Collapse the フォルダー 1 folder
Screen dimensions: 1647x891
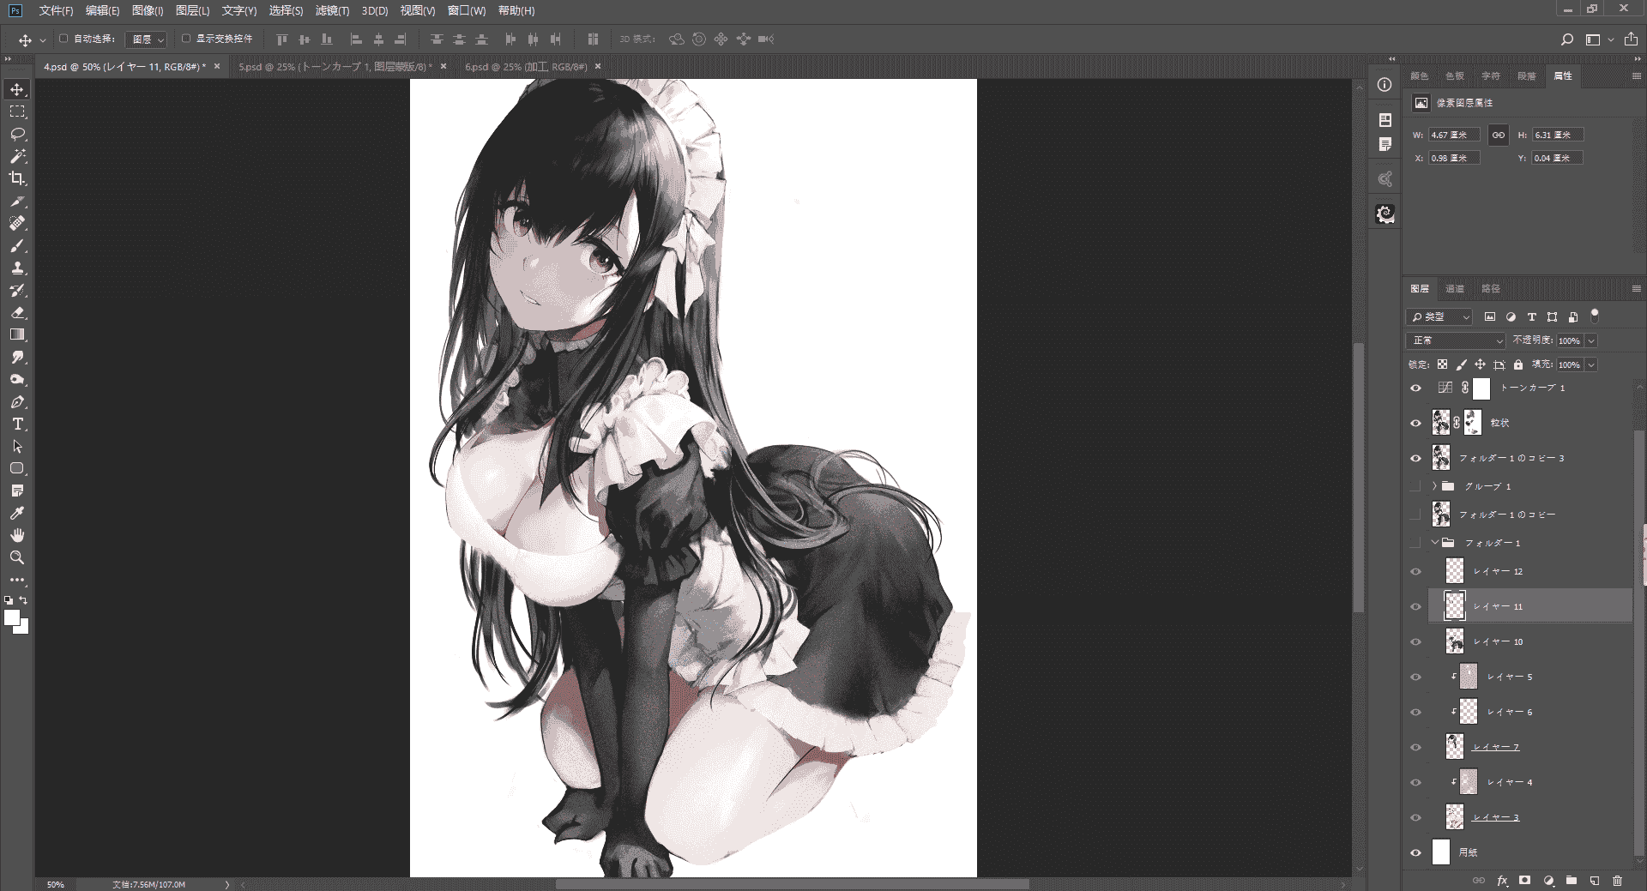click(x=1434, y=543)
